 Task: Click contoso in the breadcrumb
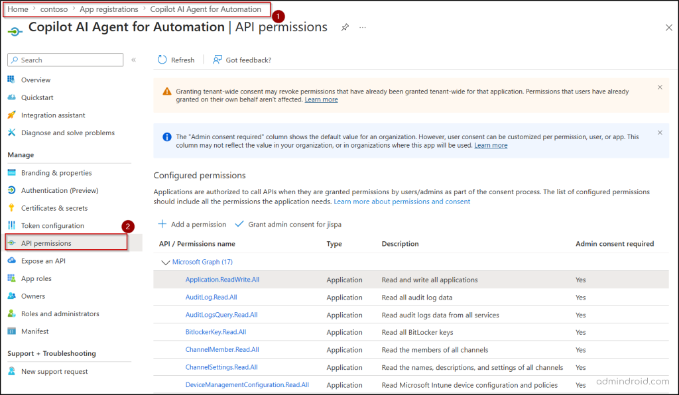click(x=54, y=9)
